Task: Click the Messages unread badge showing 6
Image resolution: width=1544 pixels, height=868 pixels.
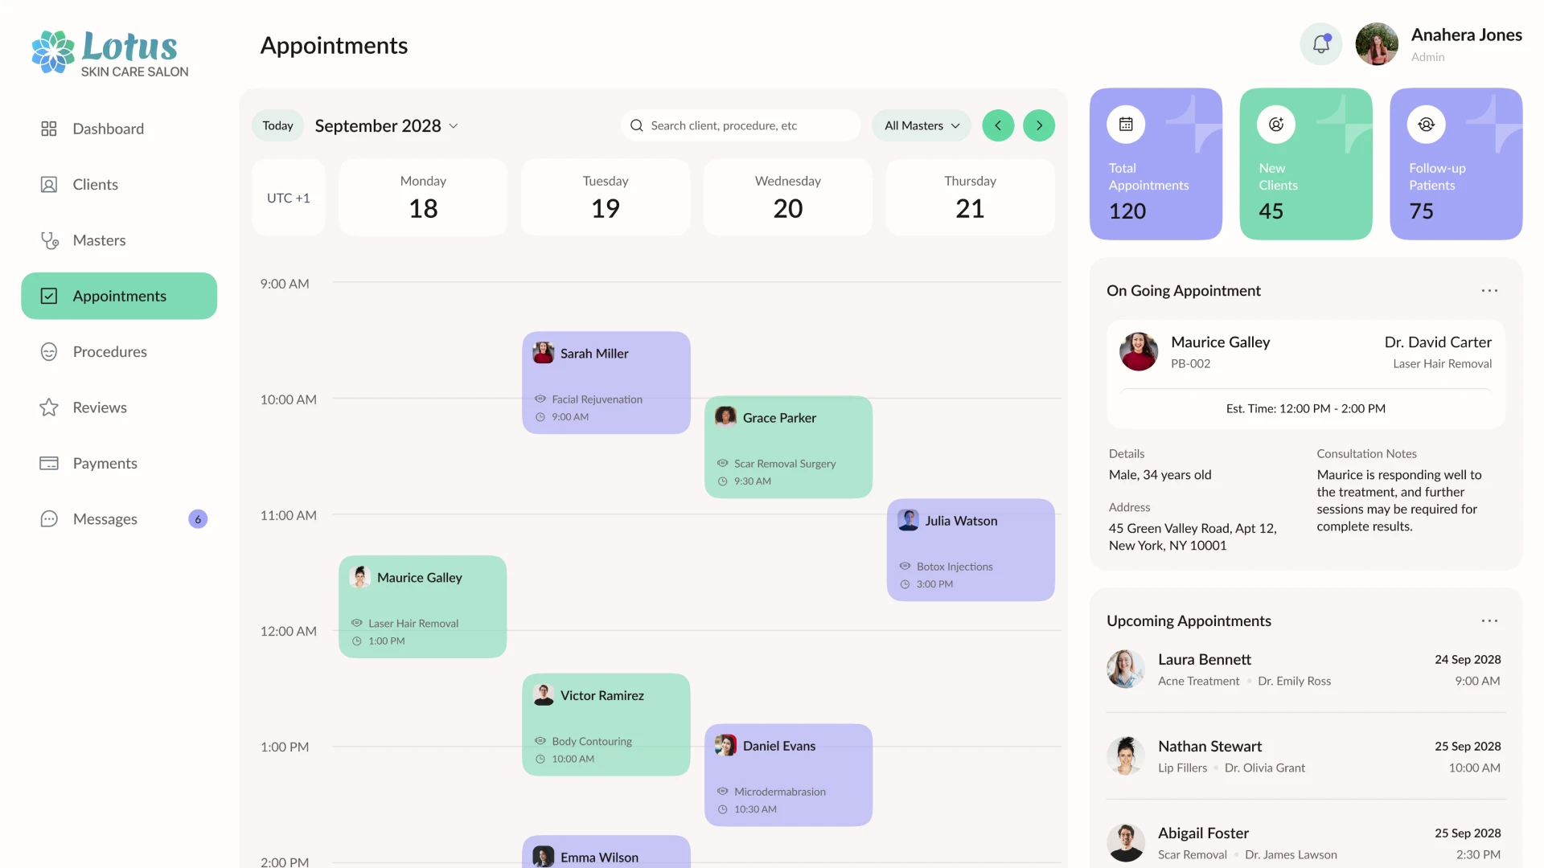Action: [x=198, y=519]
